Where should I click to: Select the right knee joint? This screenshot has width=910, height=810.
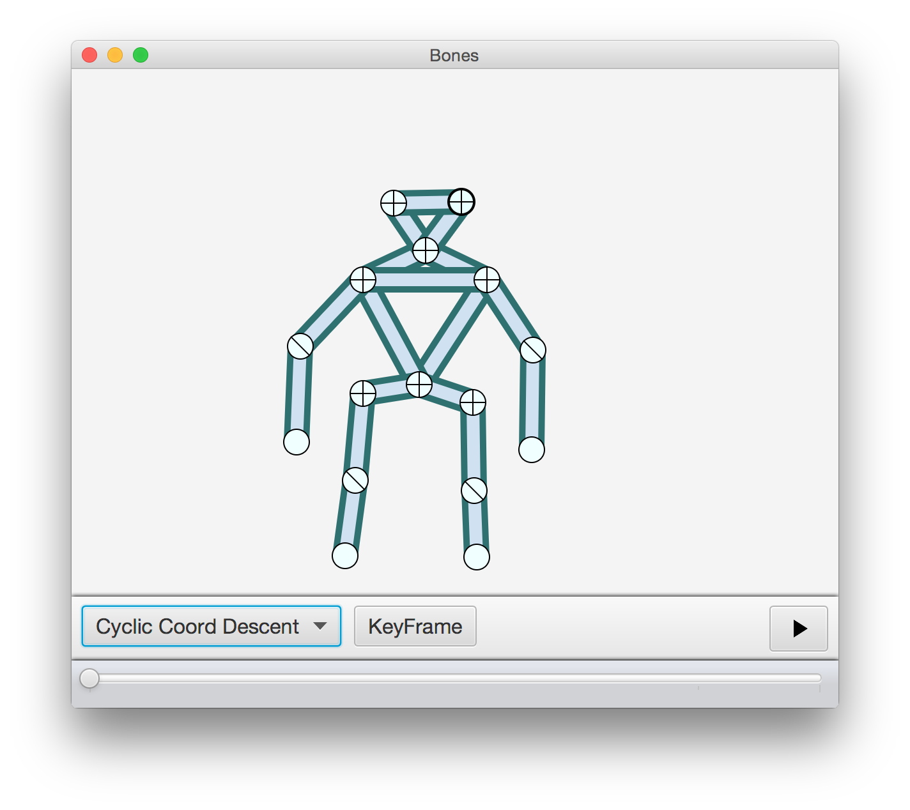474,491
